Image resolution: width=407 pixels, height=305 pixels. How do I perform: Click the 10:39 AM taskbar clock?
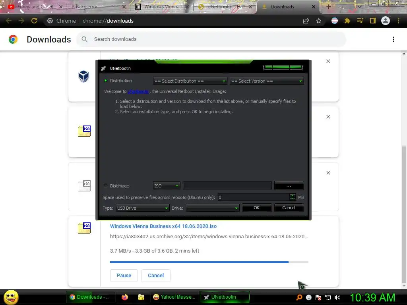pos(372,297)
